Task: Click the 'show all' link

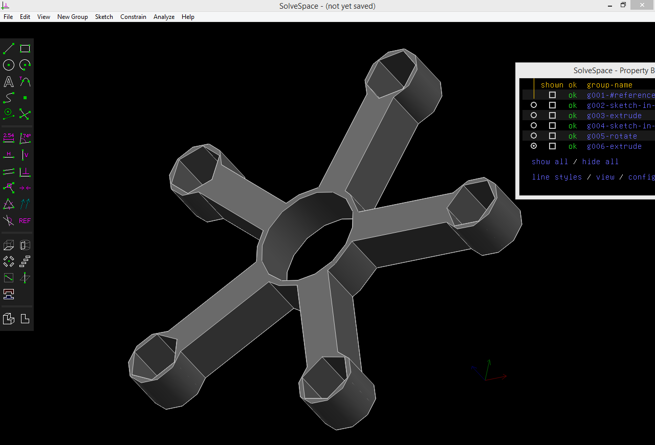Action: (x=550, y=162)
